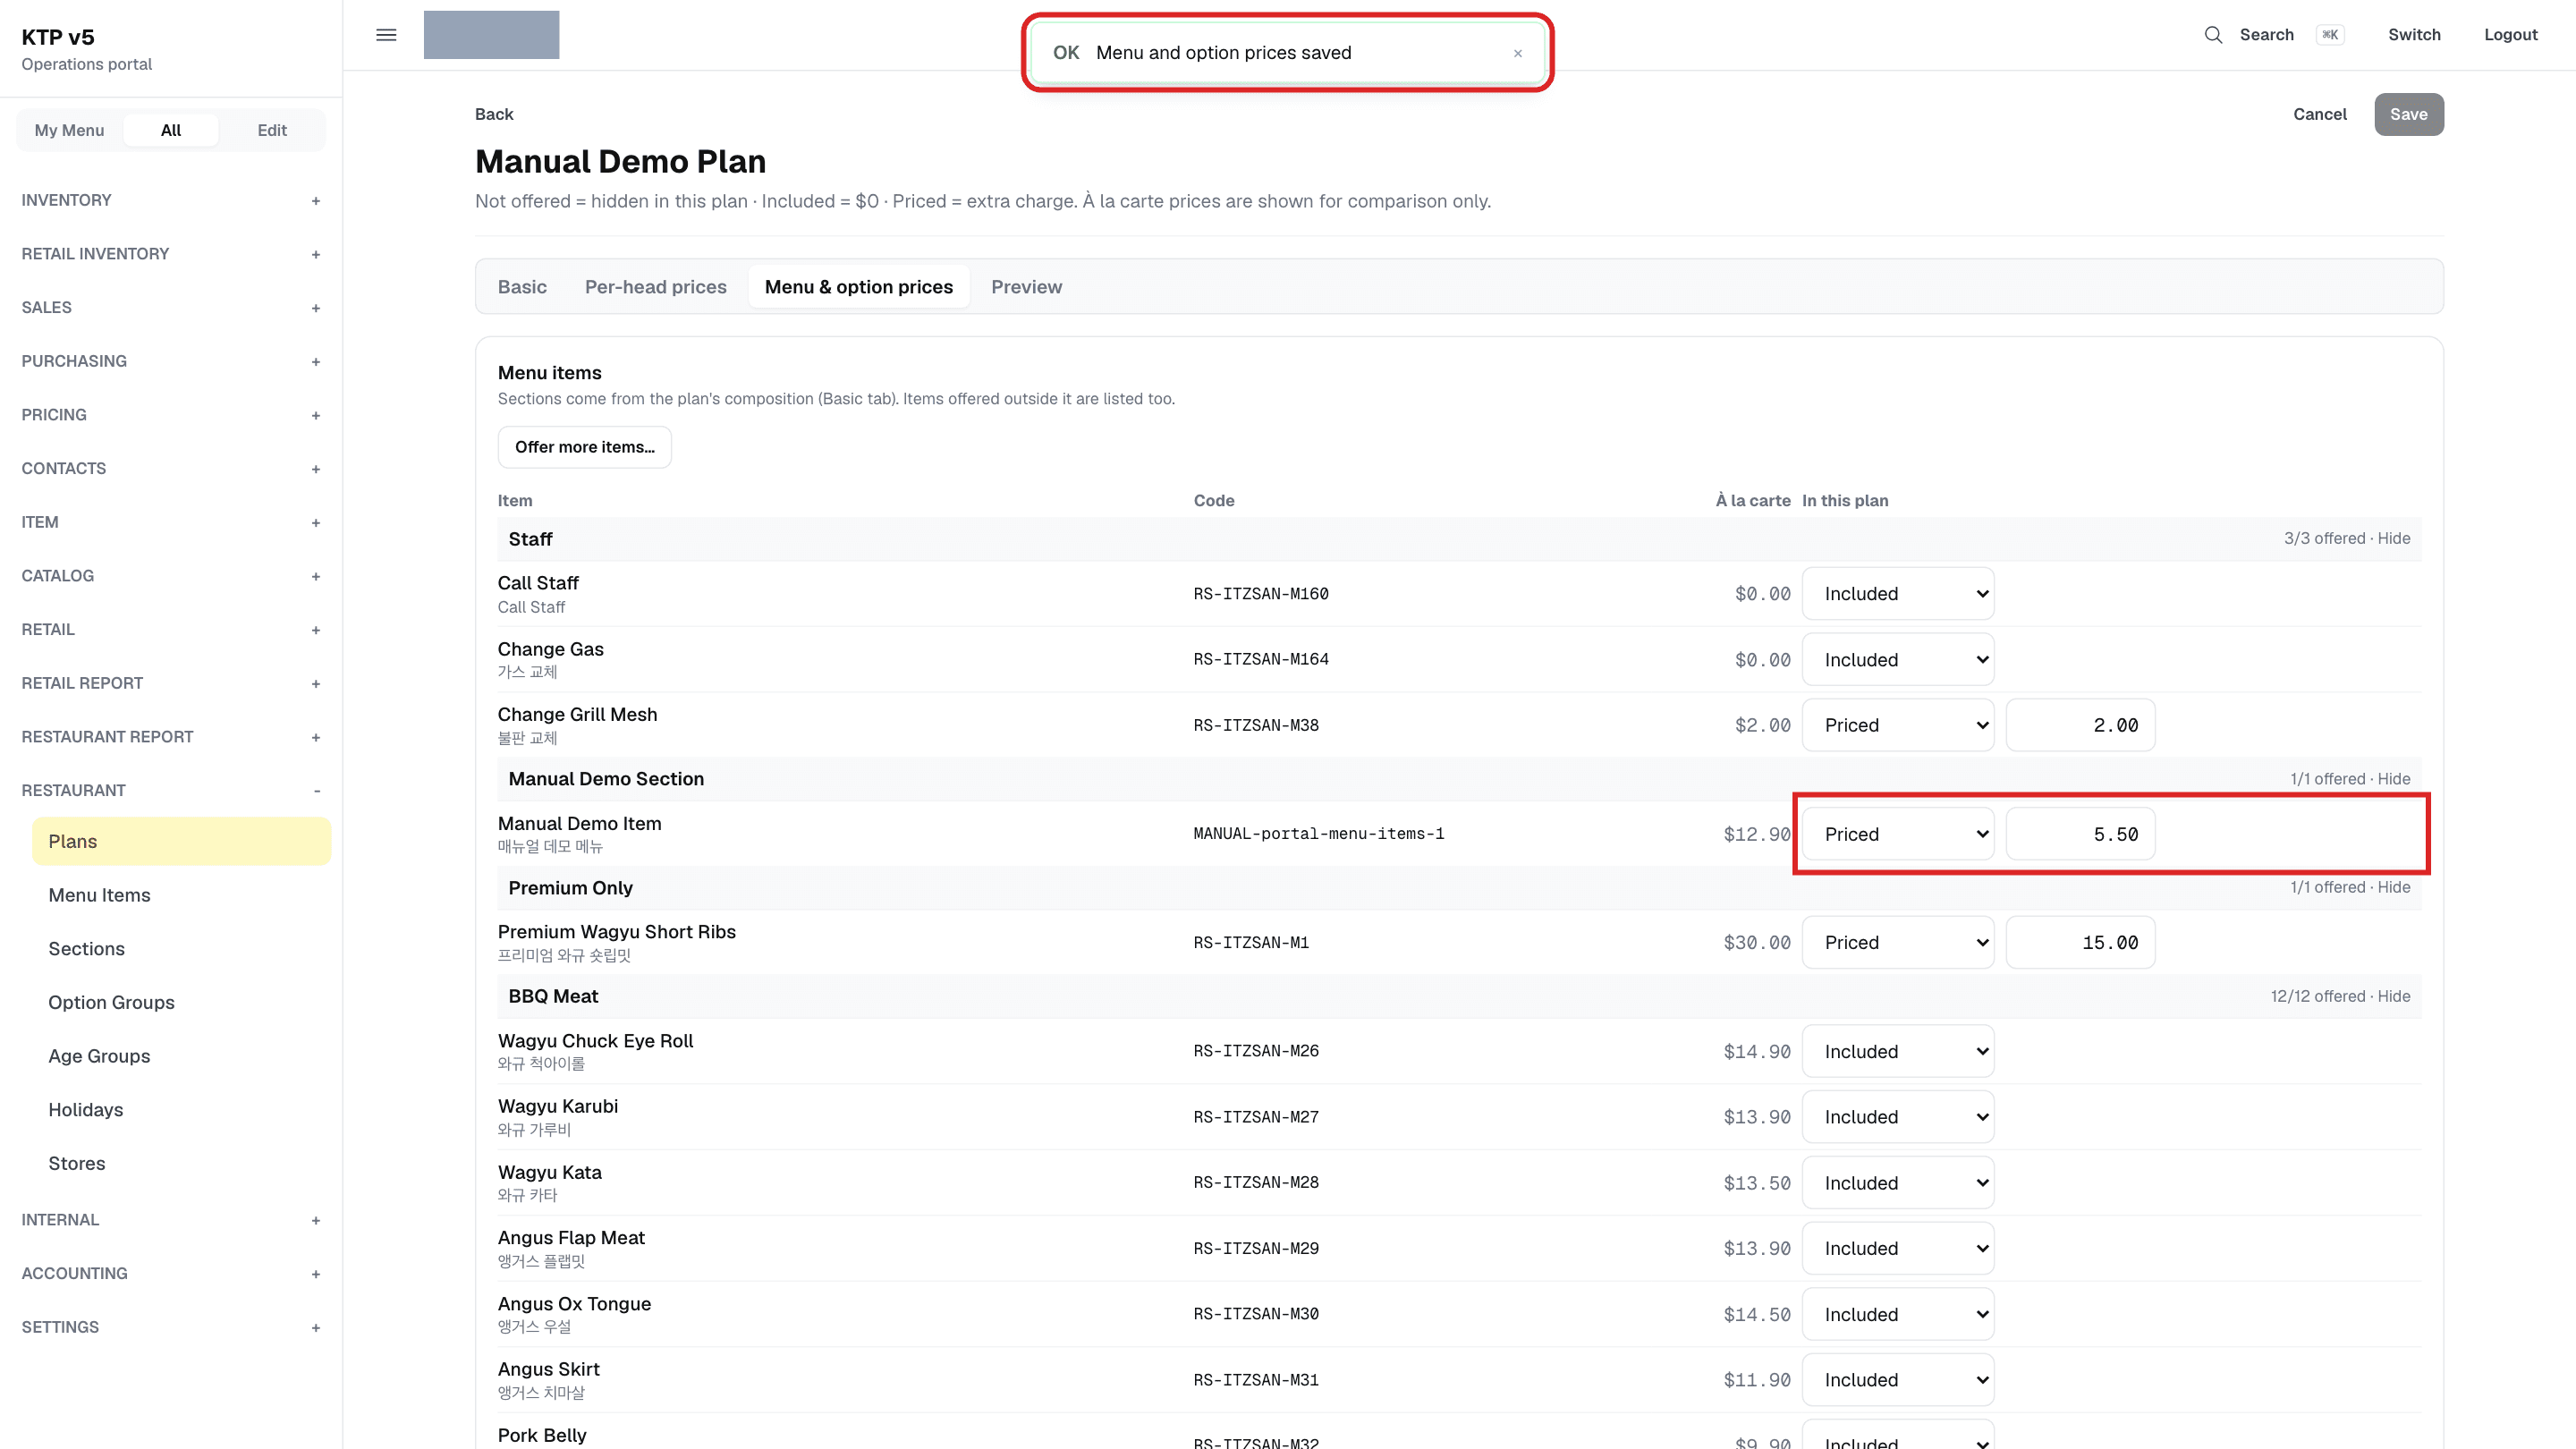Select Edit sidebar mode

[x=272, y=130]
